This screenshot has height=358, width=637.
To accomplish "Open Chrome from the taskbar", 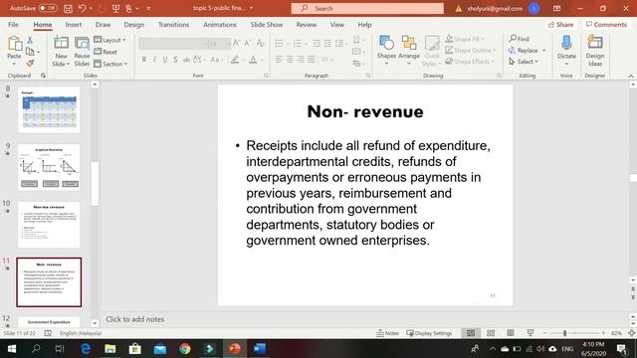I will (185, 349).
